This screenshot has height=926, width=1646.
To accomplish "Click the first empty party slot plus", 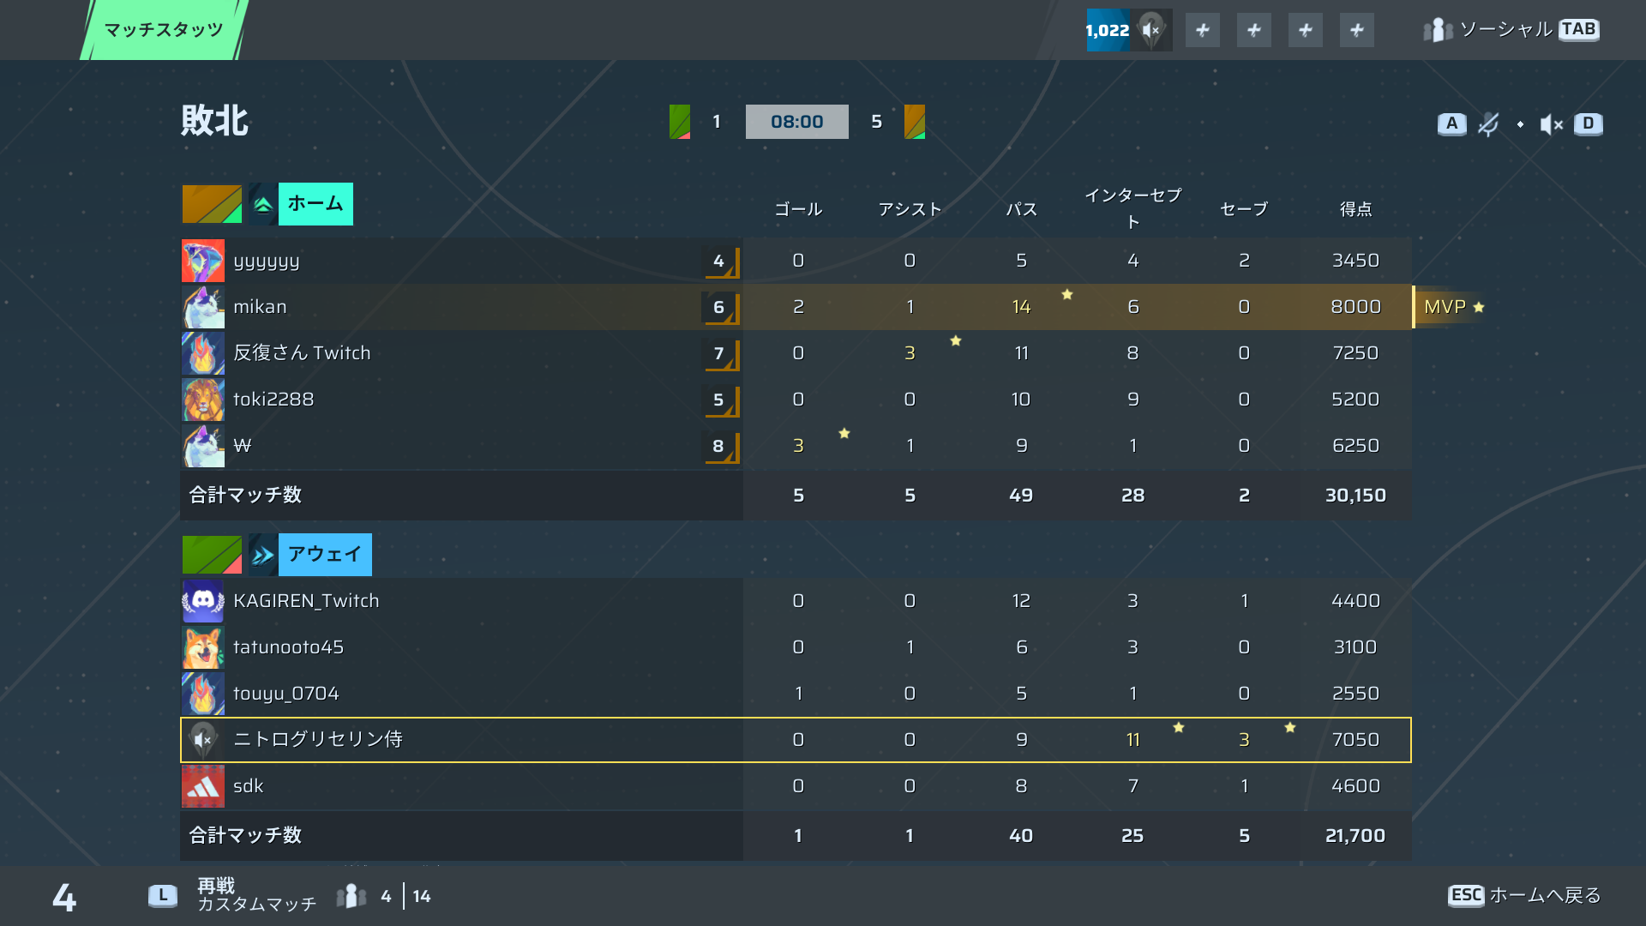I will (1203, 30).
